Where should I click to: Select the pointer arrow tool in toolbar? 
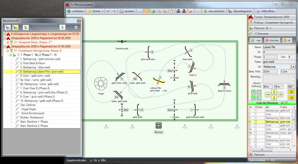pyautogui.click(x=146, y=11)
